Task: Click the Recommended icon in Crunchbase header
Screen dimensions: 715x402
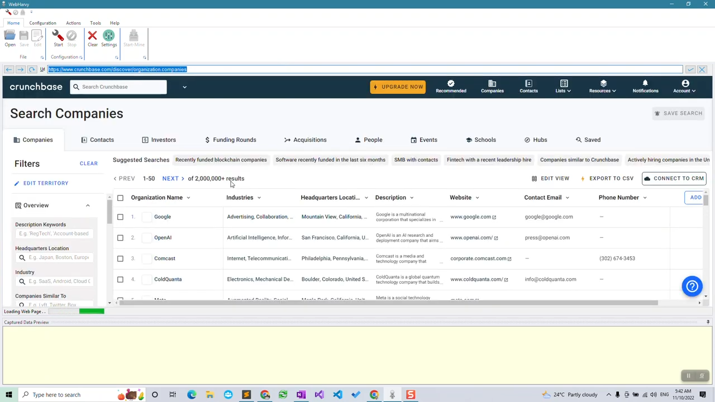Action: coord(451,86)
